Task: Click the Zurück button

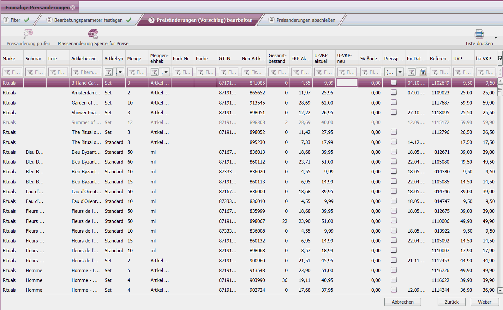Action: pos(452,302)
